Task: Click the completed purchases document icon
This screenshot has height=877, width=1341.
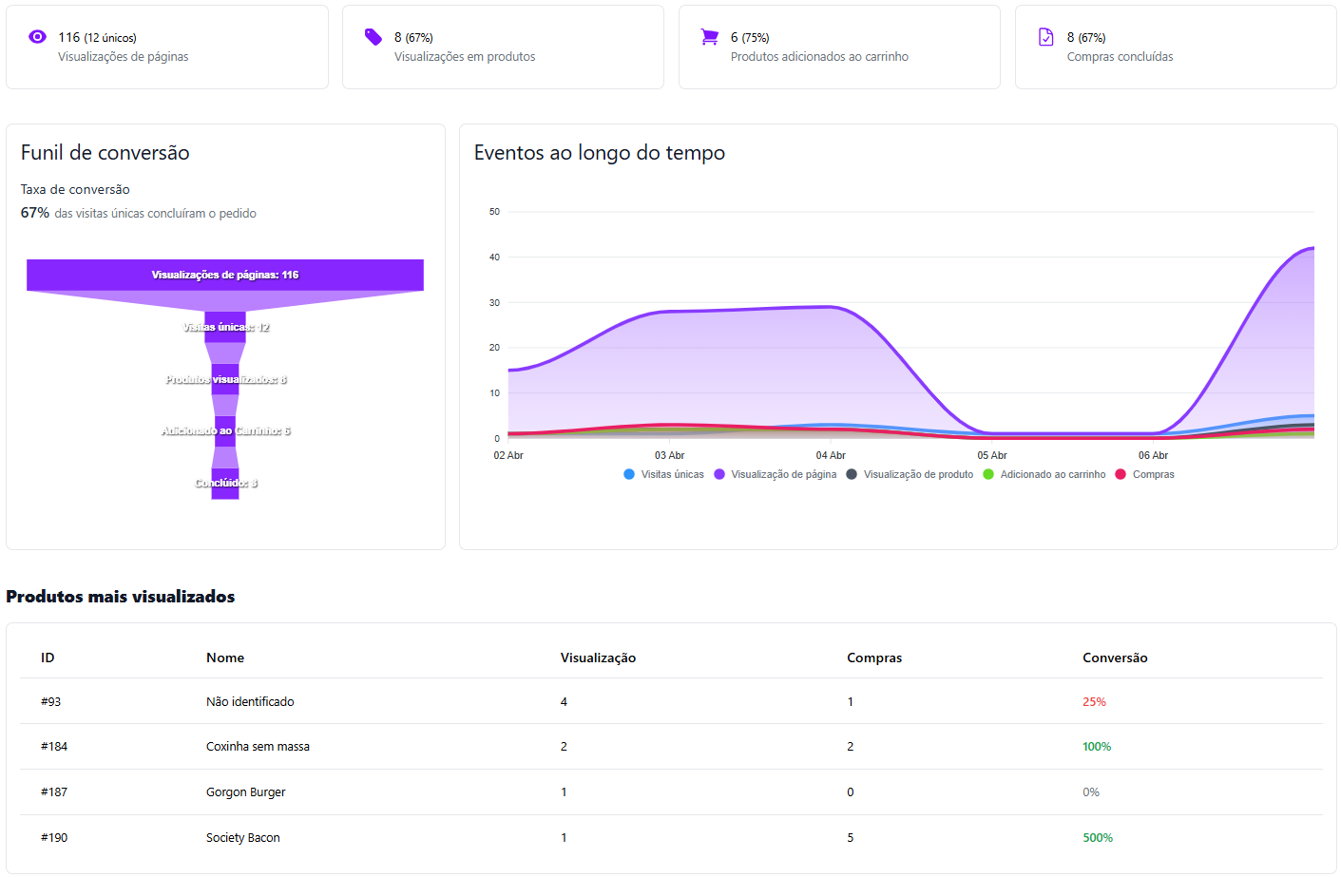Action: pos(1045,37)
